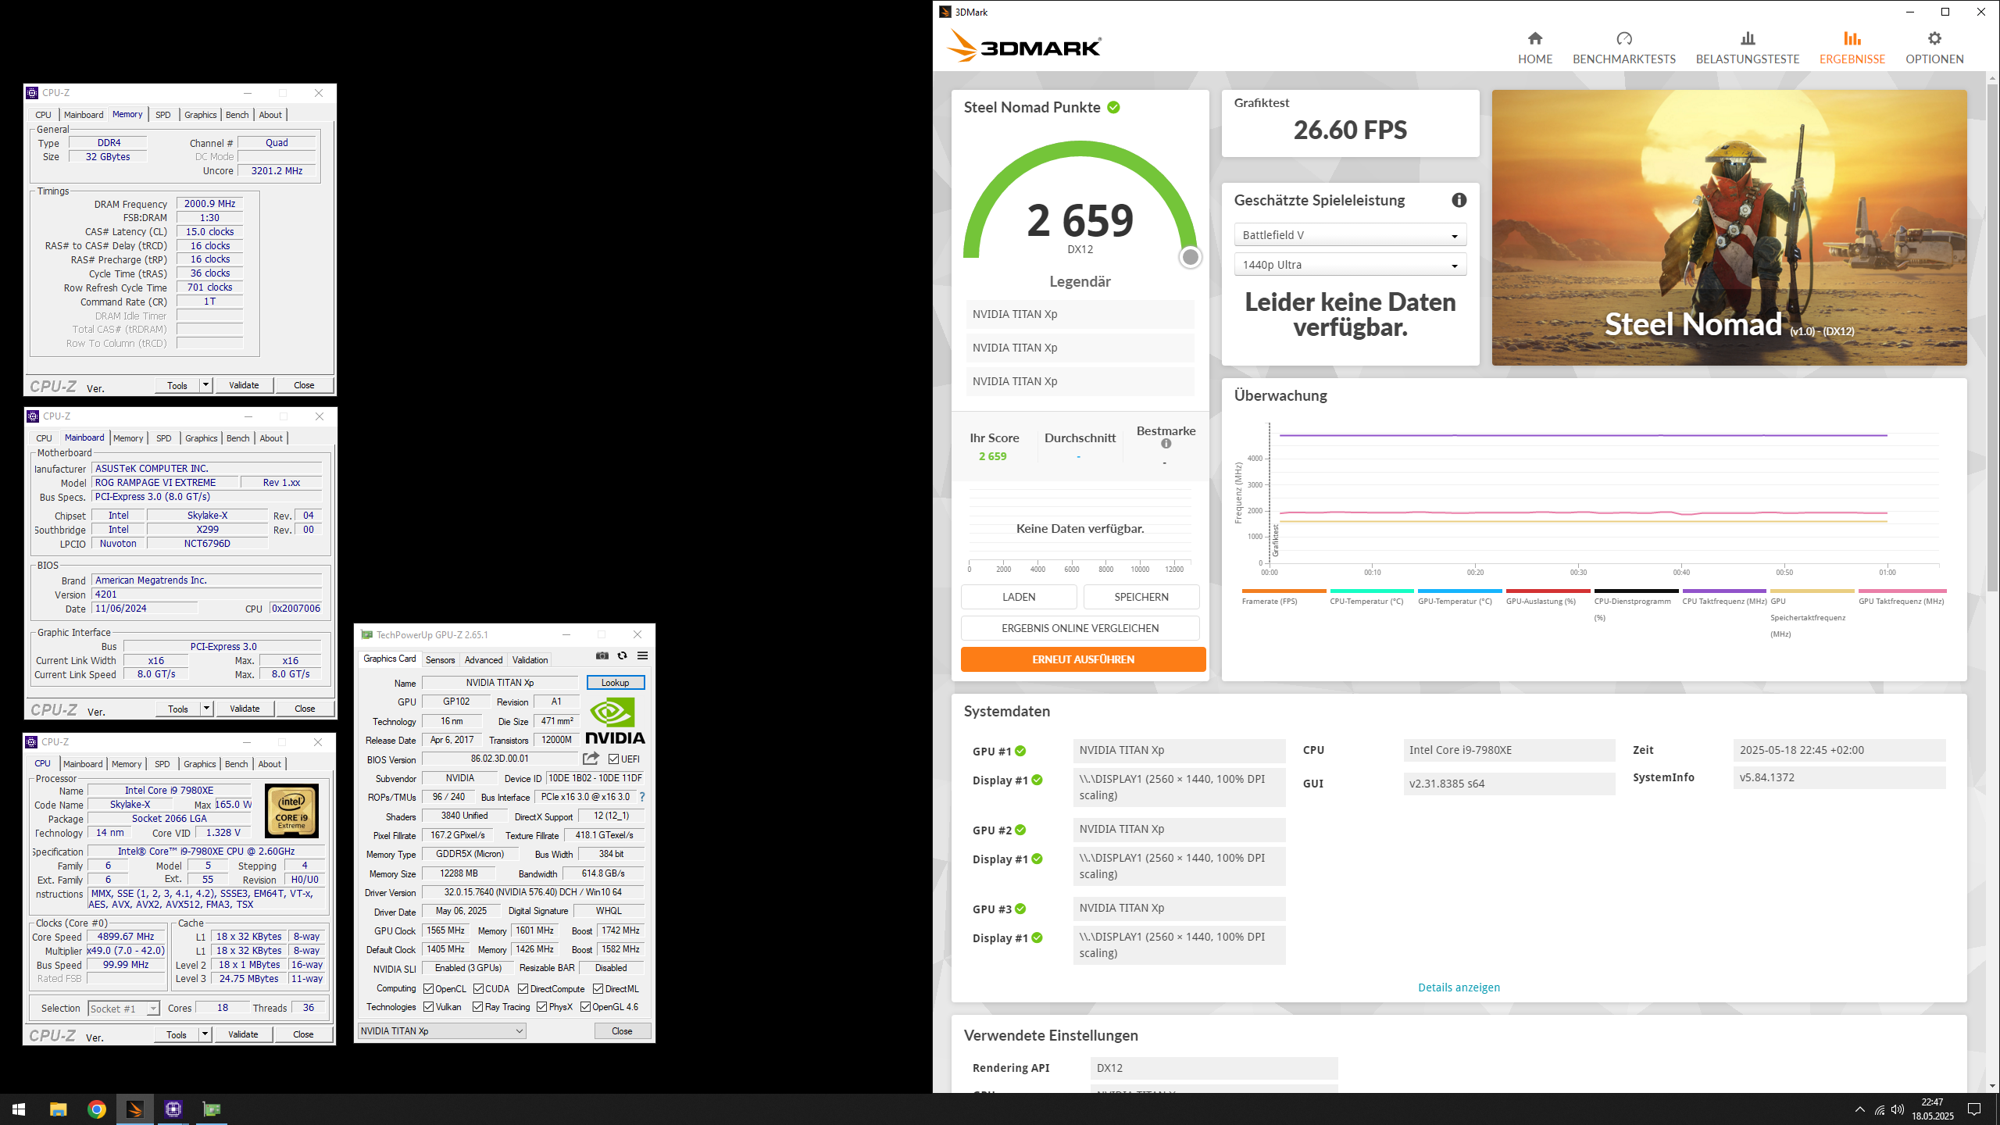Show hidden system tray icons chevron
This screenshot has width=2000, height=1125.
[1859, 1109]
